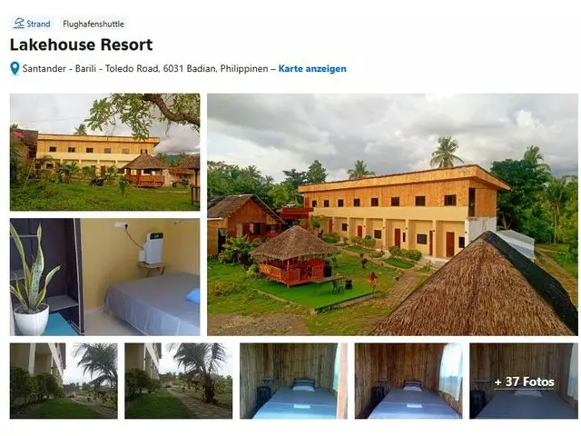Open the large aerial resort photo
581x436 pixels.
392,214
